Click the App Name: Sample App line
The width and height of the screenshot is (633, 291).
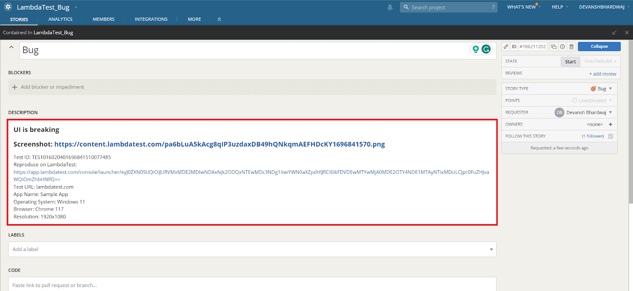point(41,194)
